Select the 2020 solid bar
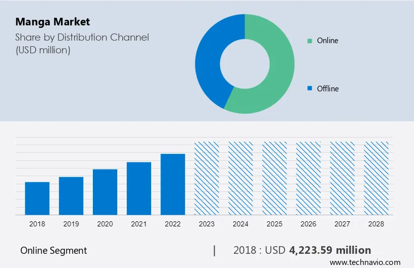The width and height of the screenshot is (414, 268). (105, 192)
